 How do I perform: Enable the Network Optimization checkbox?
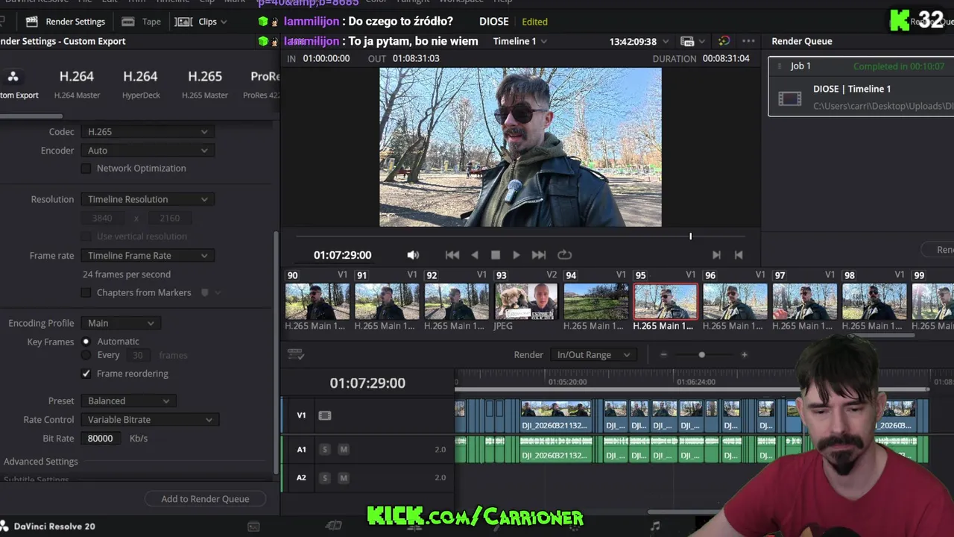pyautogui.click(x=86, y=169)
